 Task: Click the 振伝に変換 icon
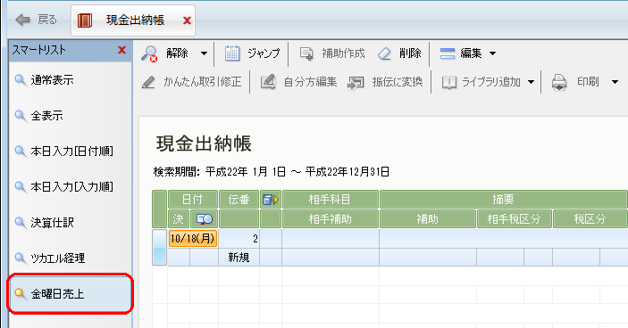point(356,82)
